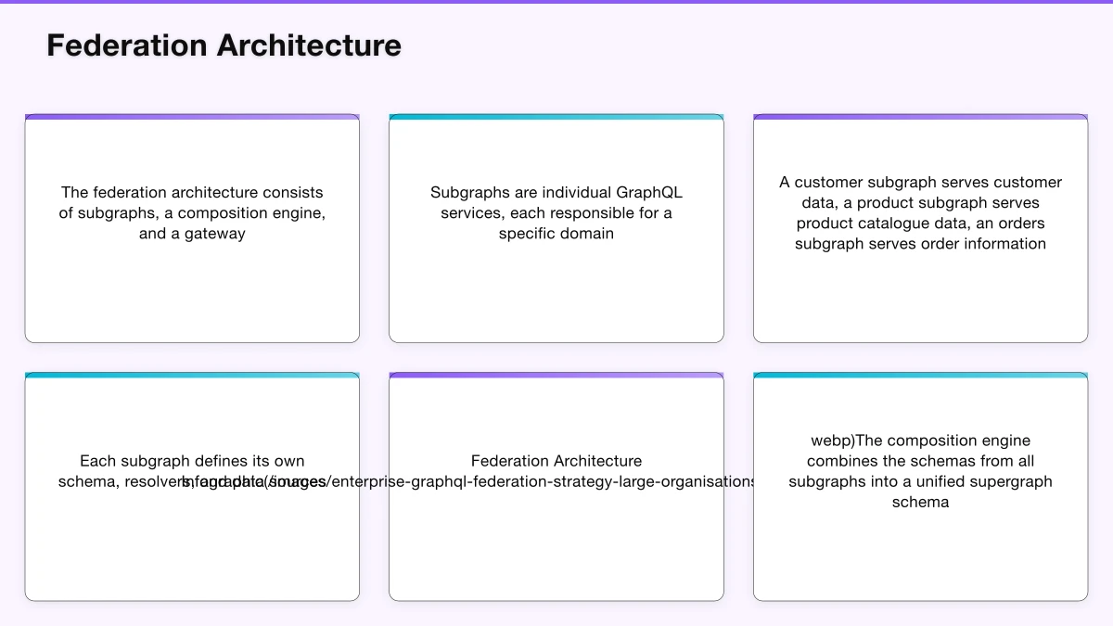The height and width of the screenshot is (626, 1113).
Task: Click the purple gradient bar on the first card
Action: coord(192,117)
